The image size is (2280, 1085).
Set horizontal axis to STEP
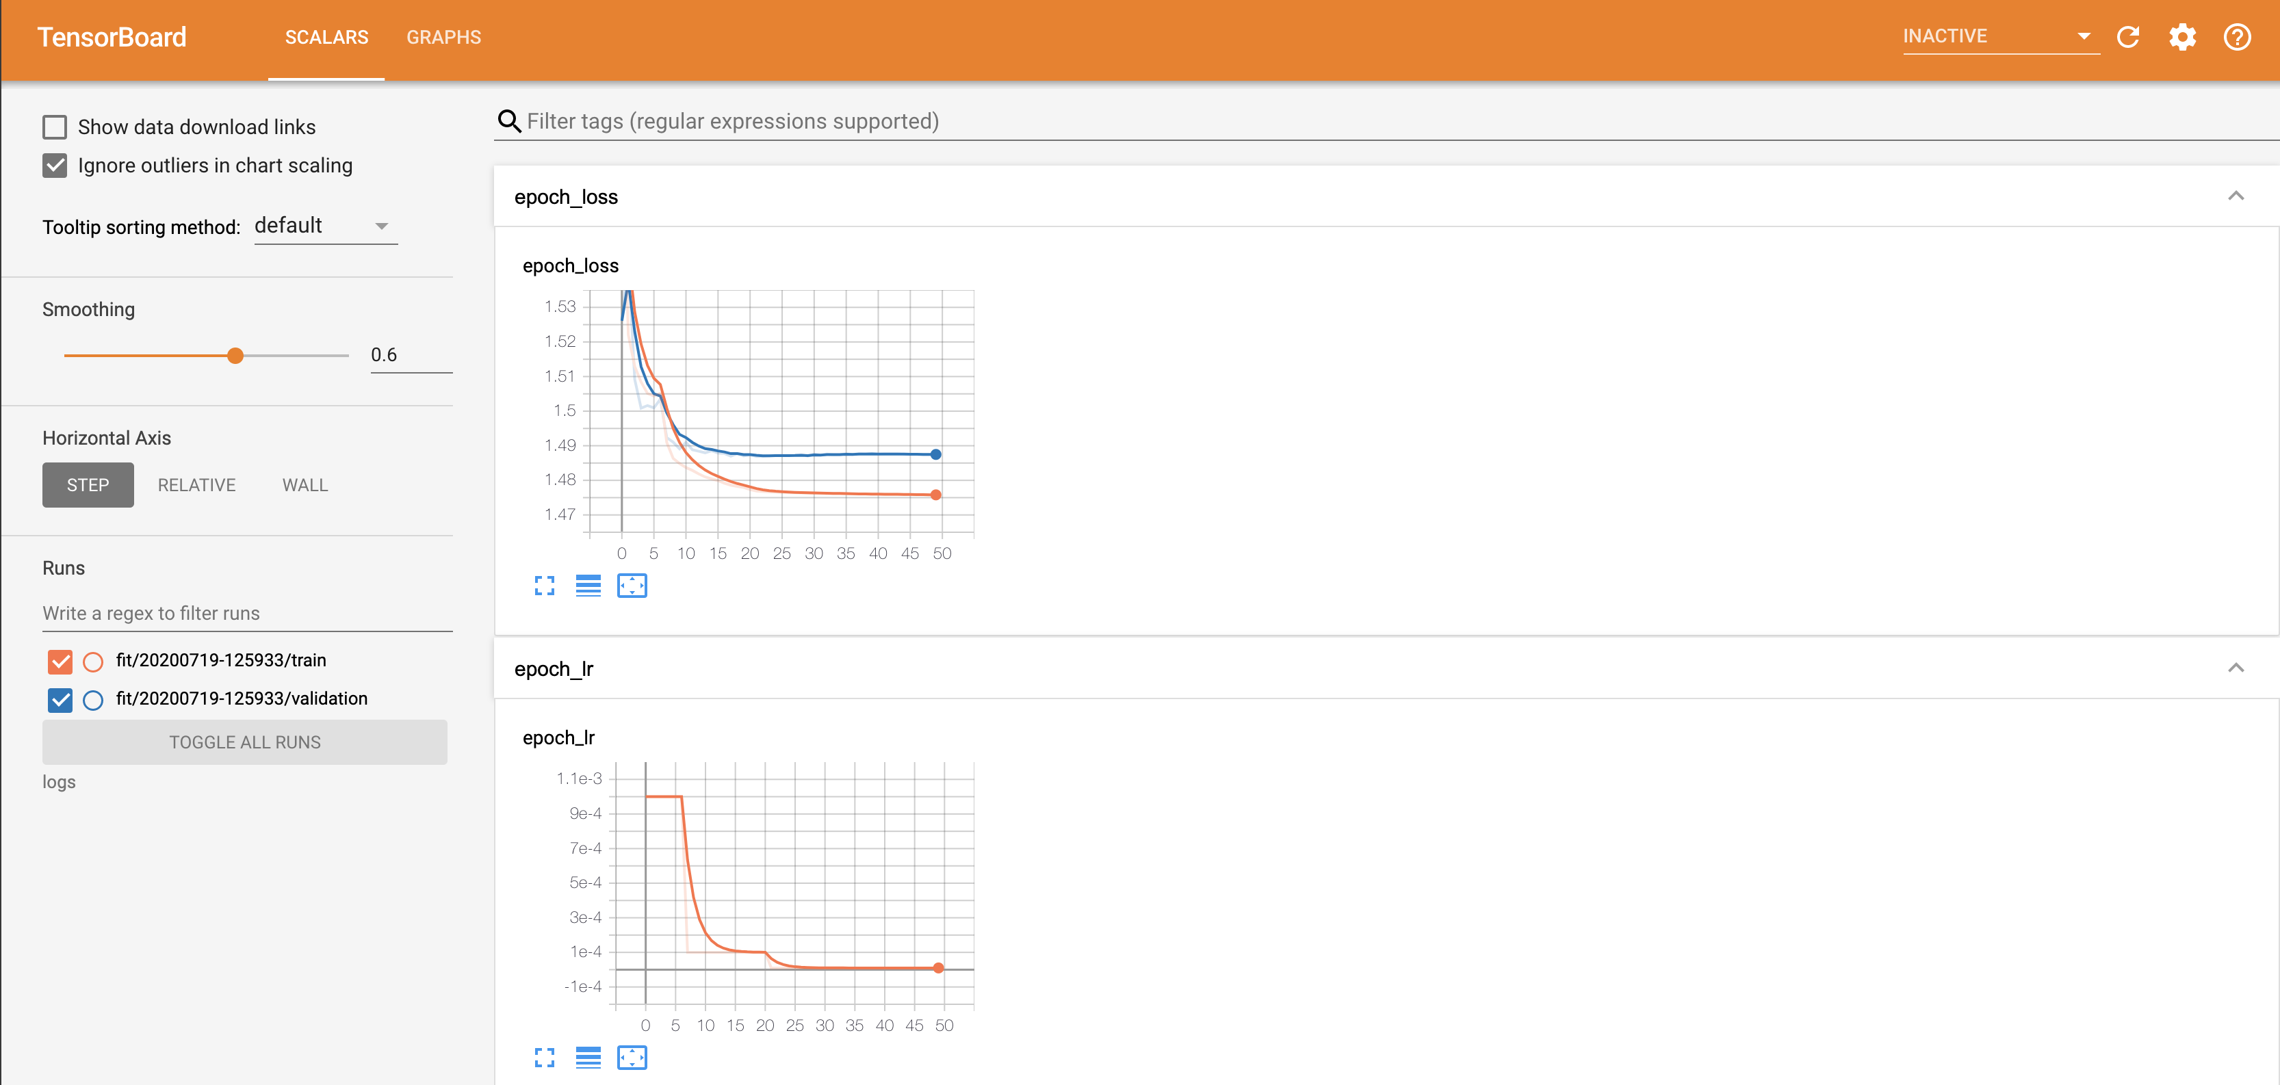[x=88, y=485]
